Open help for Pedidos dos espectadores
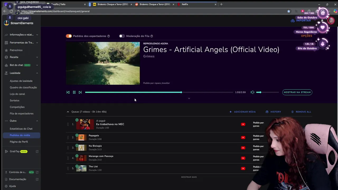Screen dimensions: 338x190 [x=109, y=36]
